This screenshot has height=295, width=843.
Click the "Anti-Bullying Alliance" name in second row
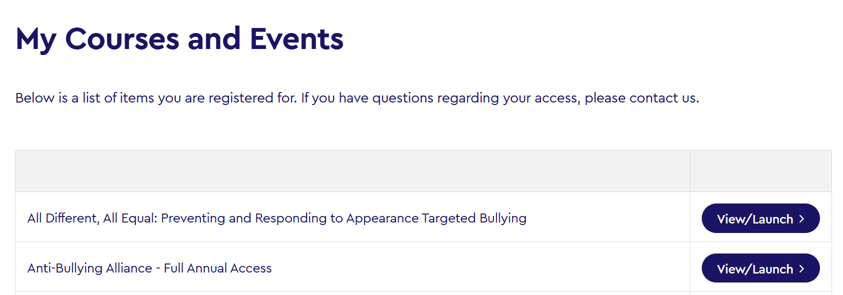[x=90, y=268]
